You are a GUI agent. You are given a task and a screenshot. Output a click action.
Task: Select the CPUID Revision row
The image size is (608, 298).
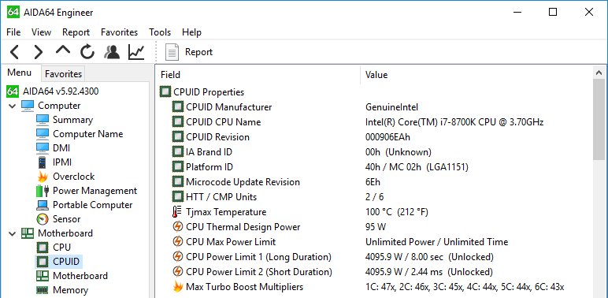pos(374,137)
